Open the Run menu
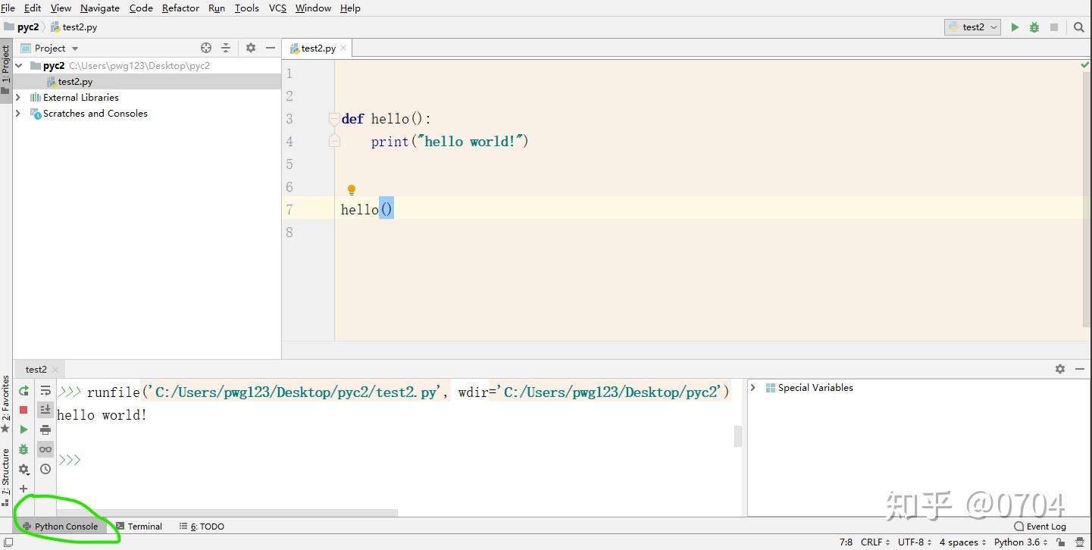 coord(216,8)
